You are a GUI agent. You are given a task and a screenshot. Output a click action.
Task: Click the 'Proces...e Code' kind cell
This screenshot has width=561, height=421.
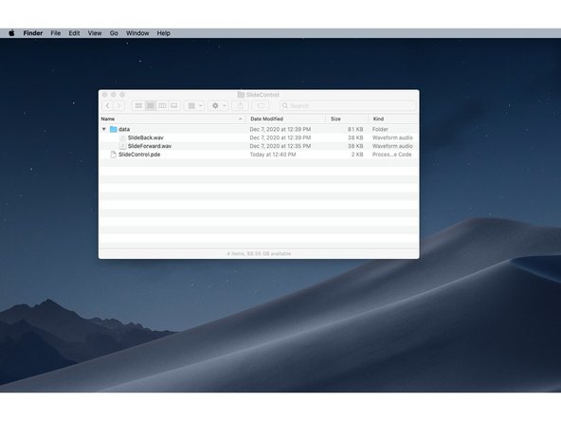[391, 155]
